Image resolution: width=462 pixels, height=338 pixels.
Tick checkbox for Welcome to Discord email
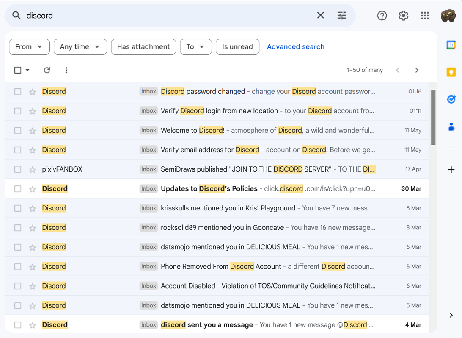click(x=18, y=131)
